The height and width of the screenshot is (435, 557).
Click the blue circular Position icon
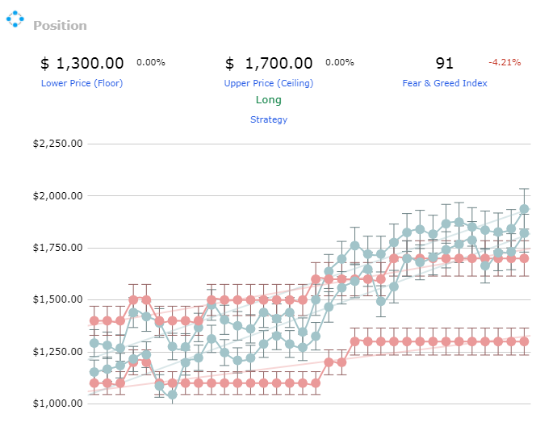[15, 19]
